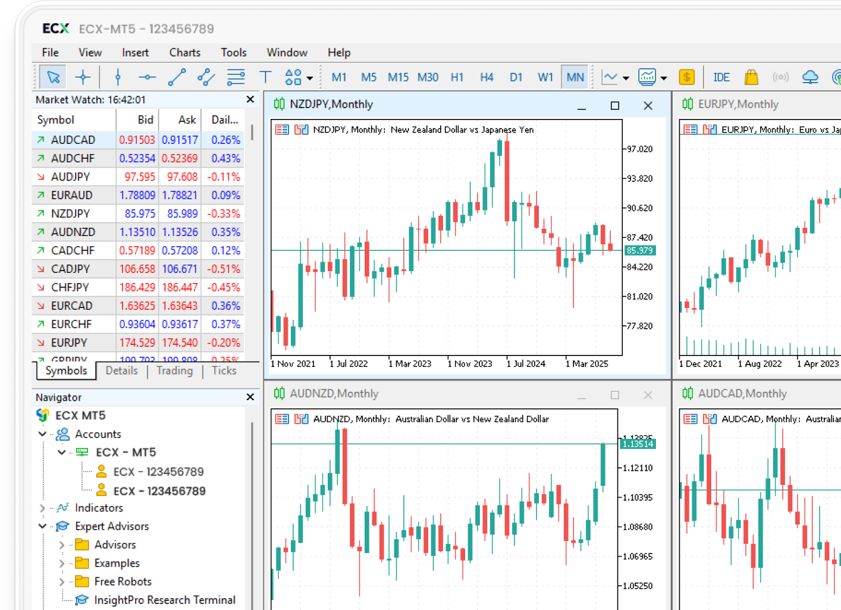Select AUDCAD row in Market Watch
The width and height of the screenshot is (841, 610).
point(73,140)
